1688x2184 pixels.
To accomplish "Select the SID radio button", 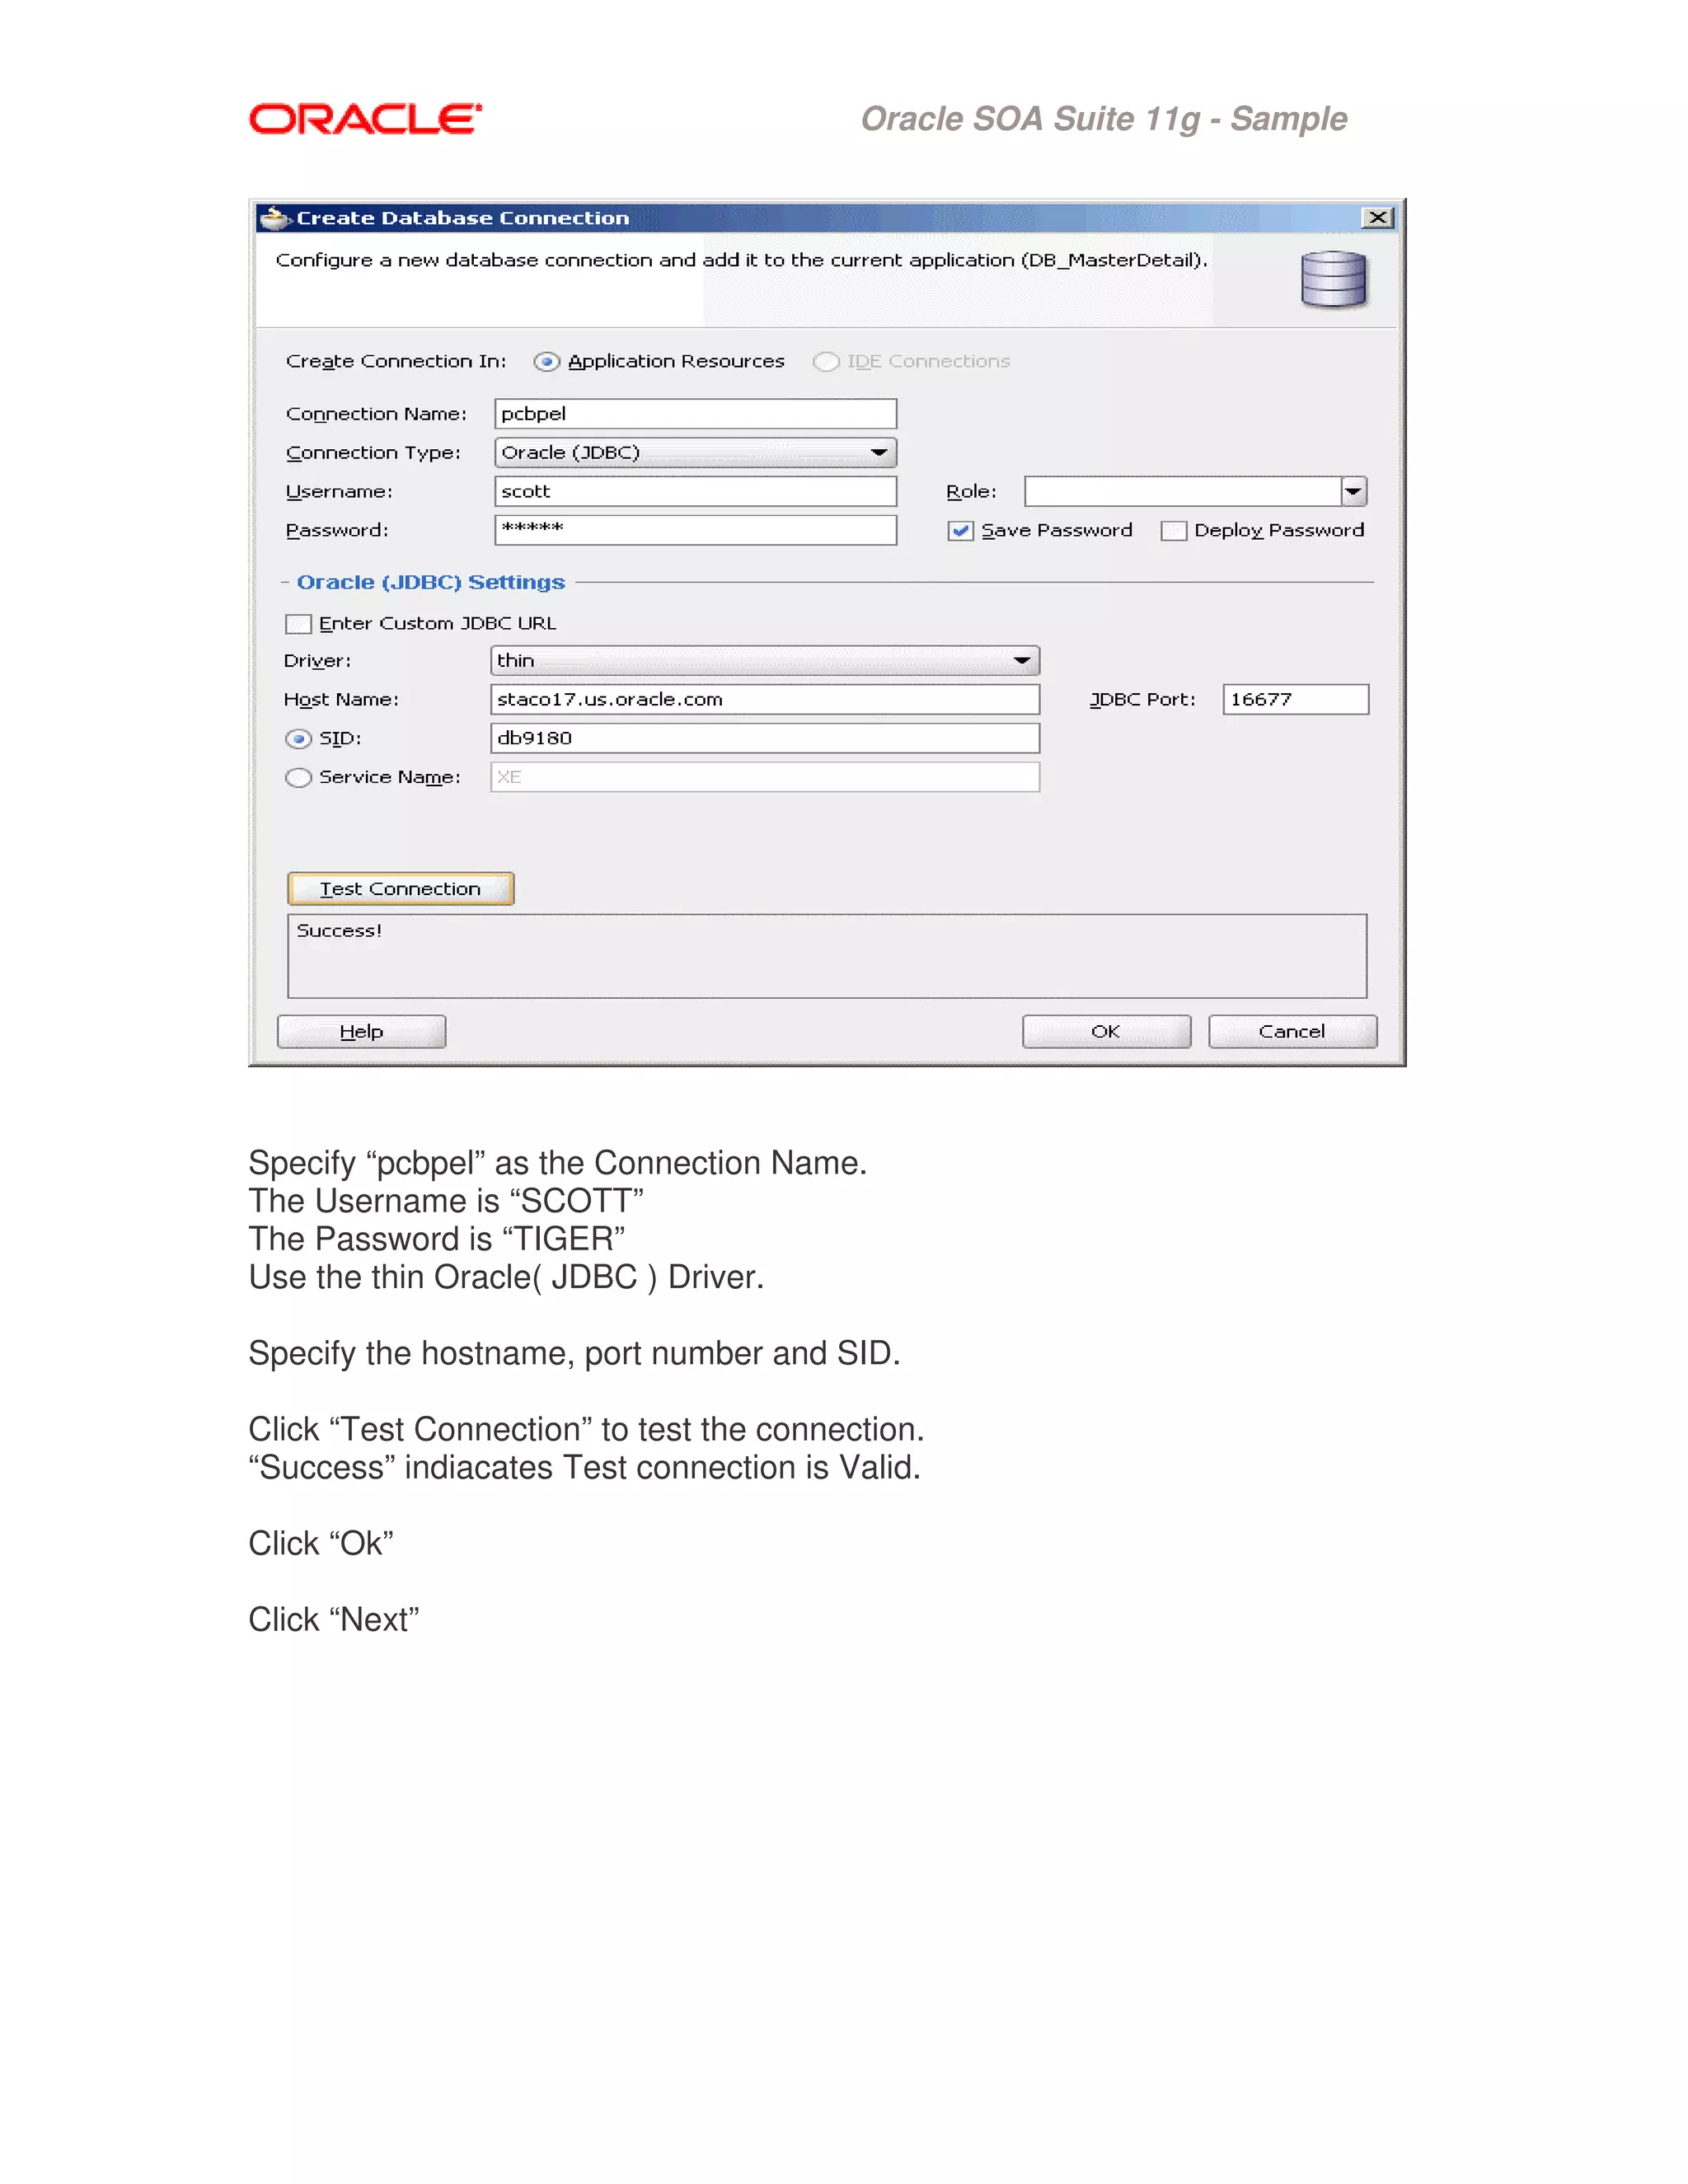I will point(298,738).
